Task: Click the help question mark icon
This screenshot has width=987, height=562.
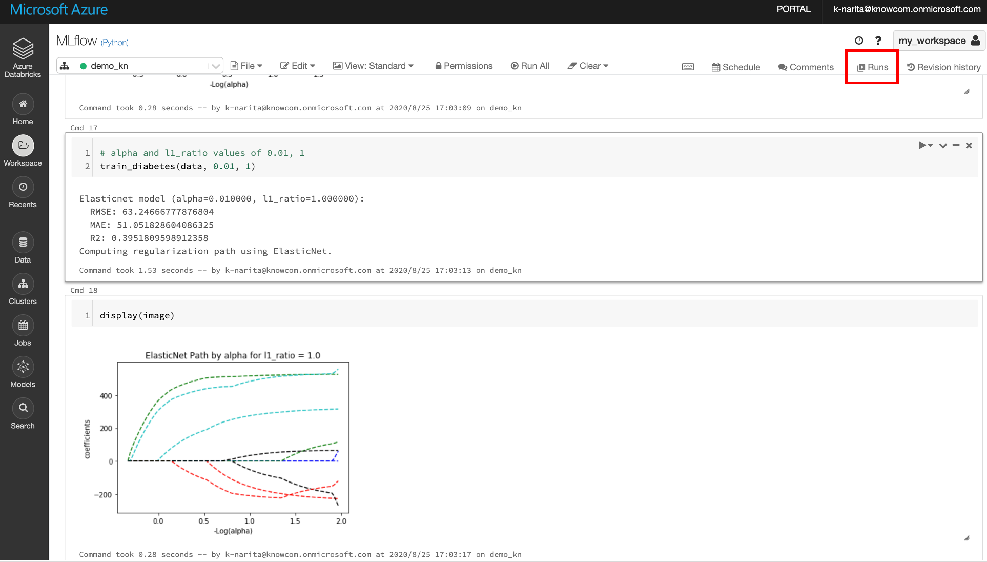Action: point(878,41)
